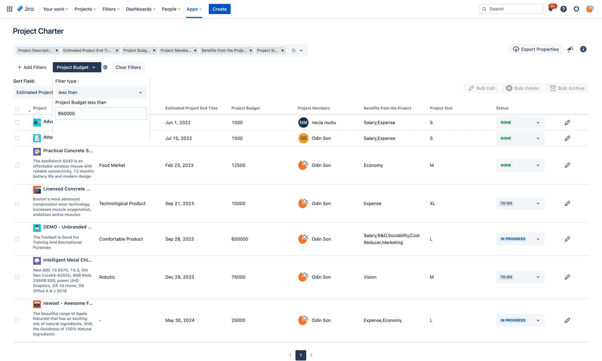Check the Licensed Concrete row checkbox
This screenshot has width=602, height=361.
[x=17, y=203]
